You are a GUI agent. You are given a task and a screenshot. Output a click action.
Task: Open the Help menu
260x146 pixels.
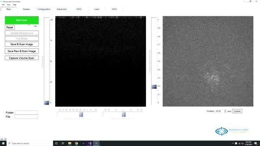[15, 4]
